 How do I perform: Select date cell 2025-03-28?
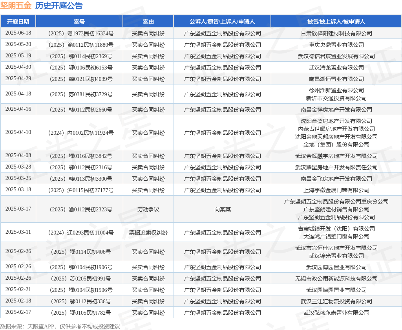18,167
